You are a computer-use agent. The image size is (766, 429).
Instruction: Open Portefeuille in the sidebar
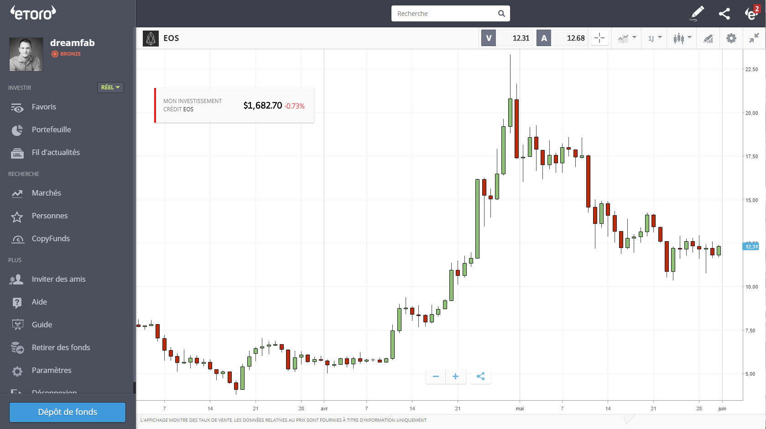(x=51, y=129)
